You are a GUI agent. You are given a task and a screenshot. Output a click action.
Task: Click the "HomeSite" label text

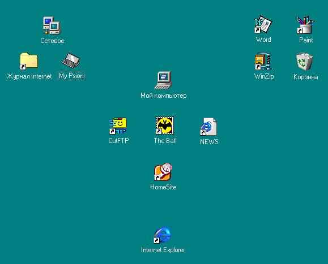(x=163, y=187)
